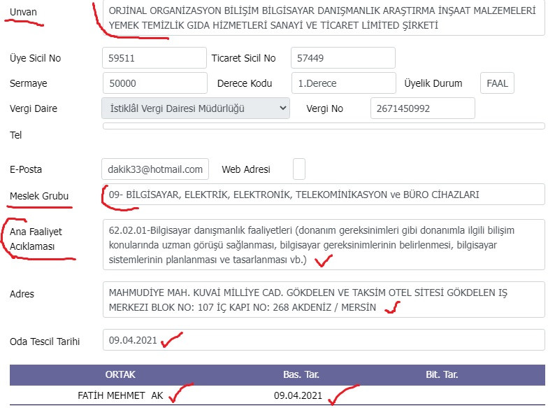Click the Oda Tescil Tarihi field 09.04.2021
This screenshot has height=408, width=555.
324,340
